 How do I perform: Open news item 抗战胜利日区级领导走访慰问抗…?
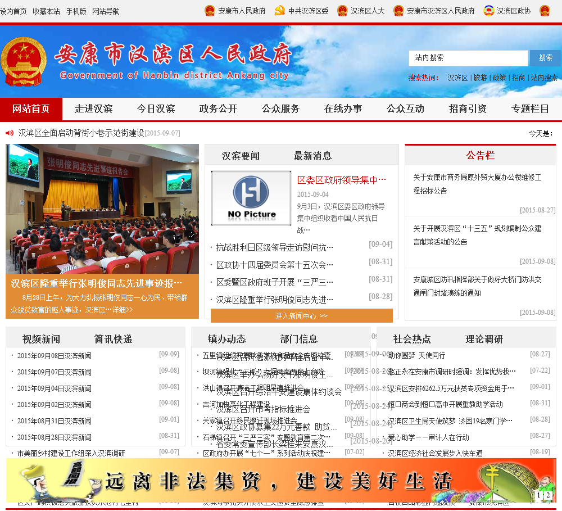tap(275, 247)
